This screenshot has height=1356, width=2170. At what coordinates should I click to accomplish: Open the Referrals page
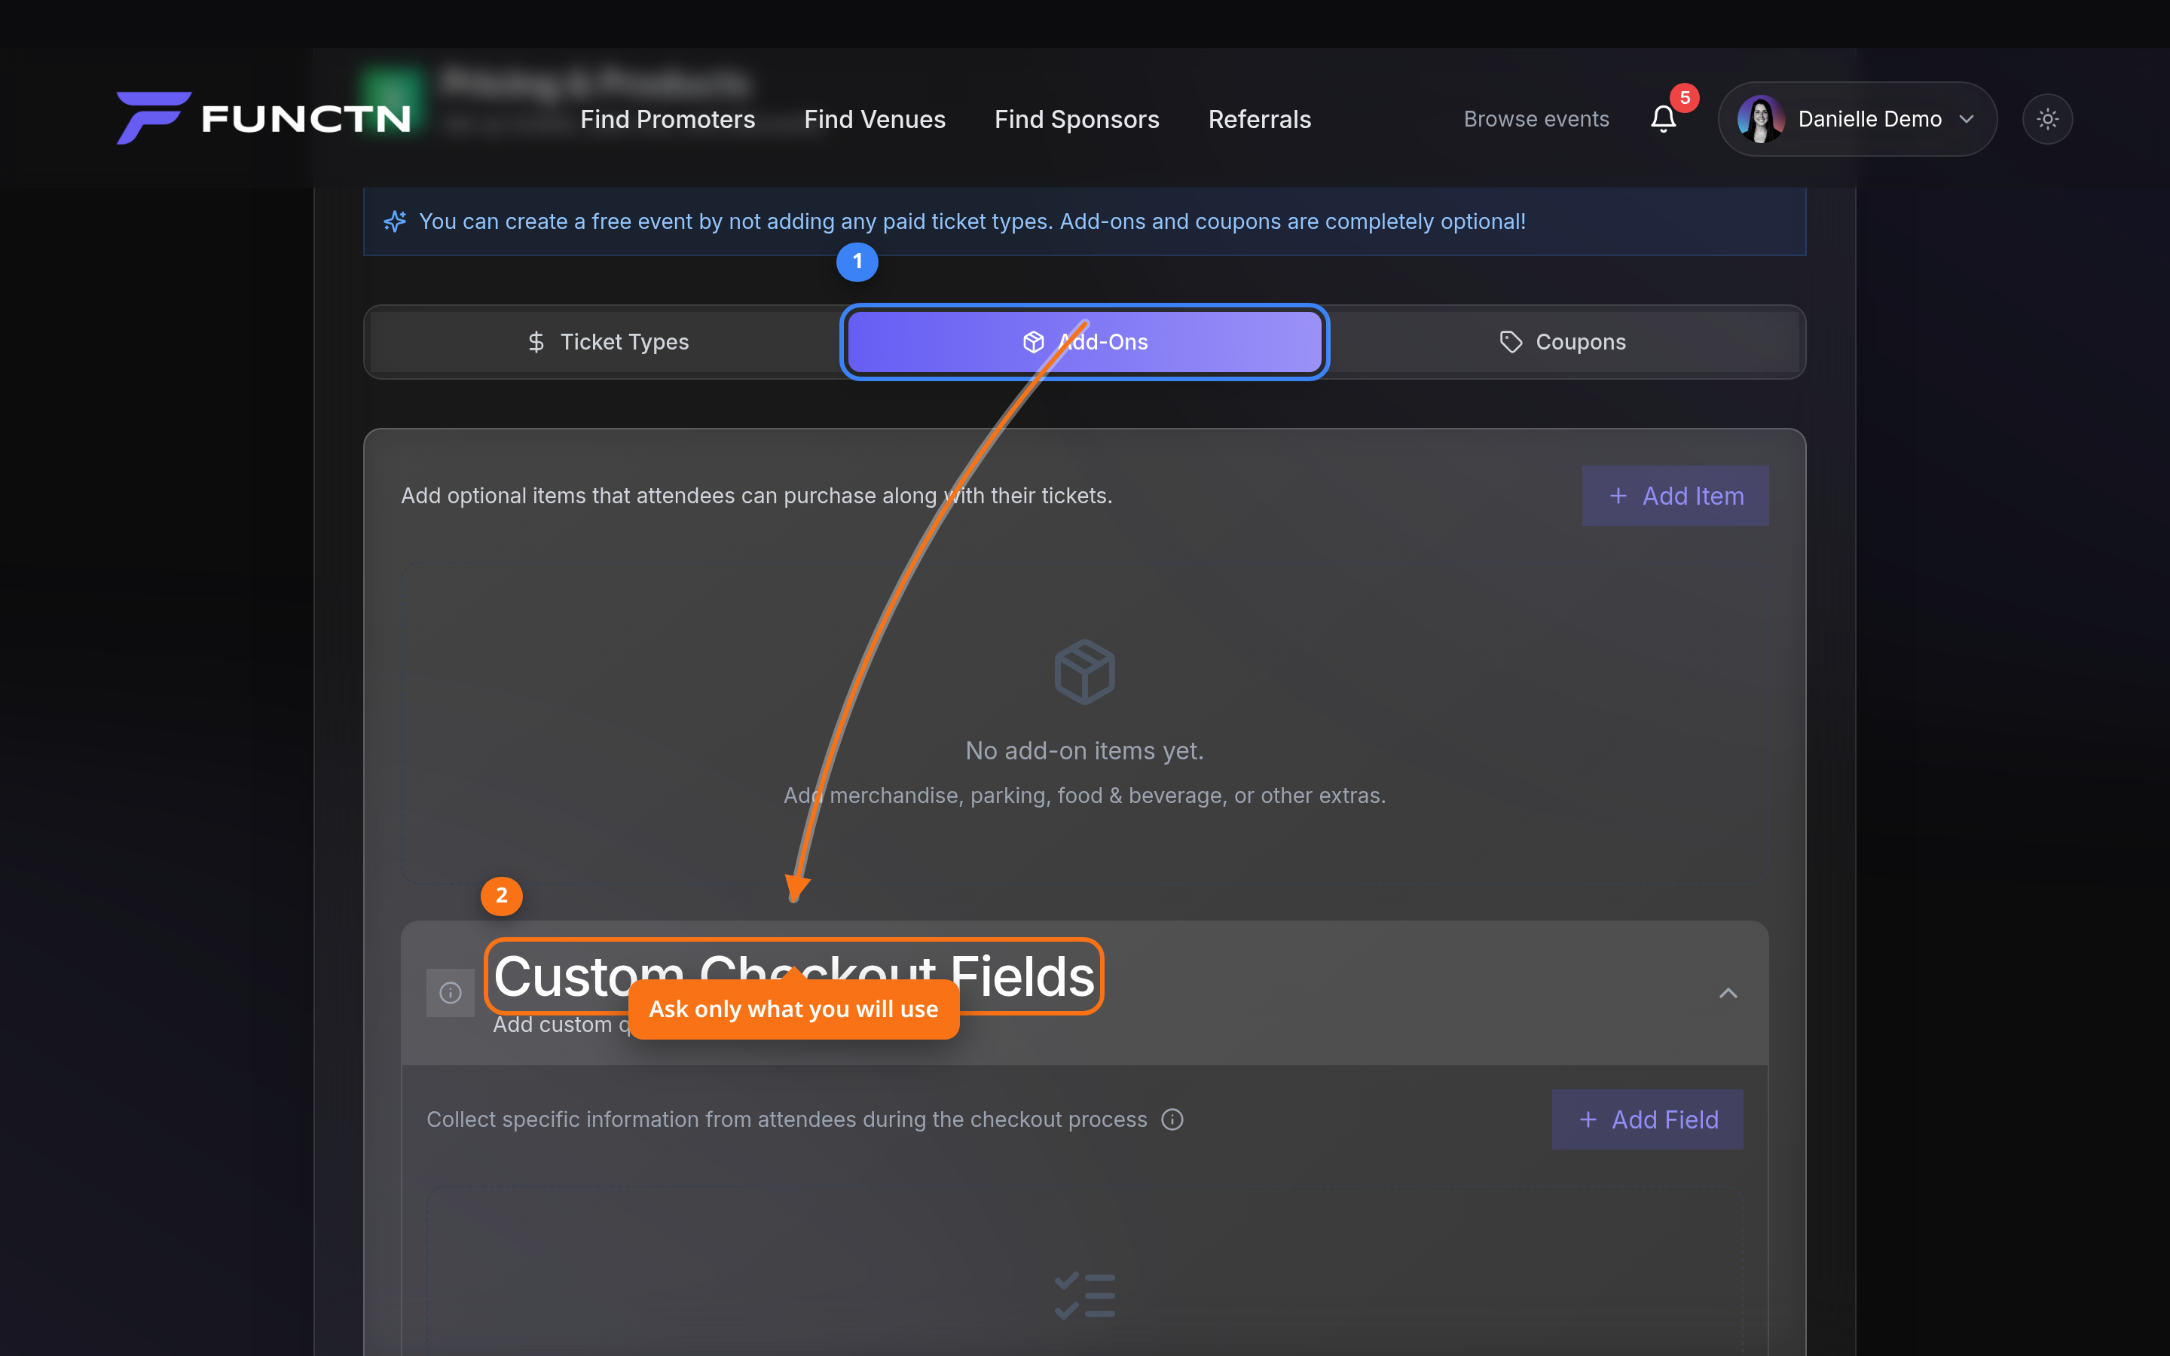point(1259,119)
